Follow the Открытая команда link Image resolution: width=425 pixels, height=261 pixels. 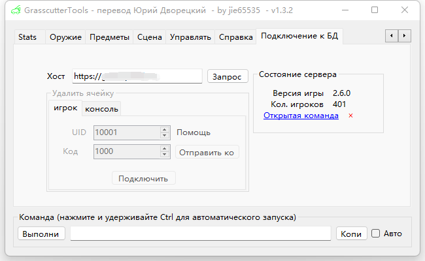point(301,115)
